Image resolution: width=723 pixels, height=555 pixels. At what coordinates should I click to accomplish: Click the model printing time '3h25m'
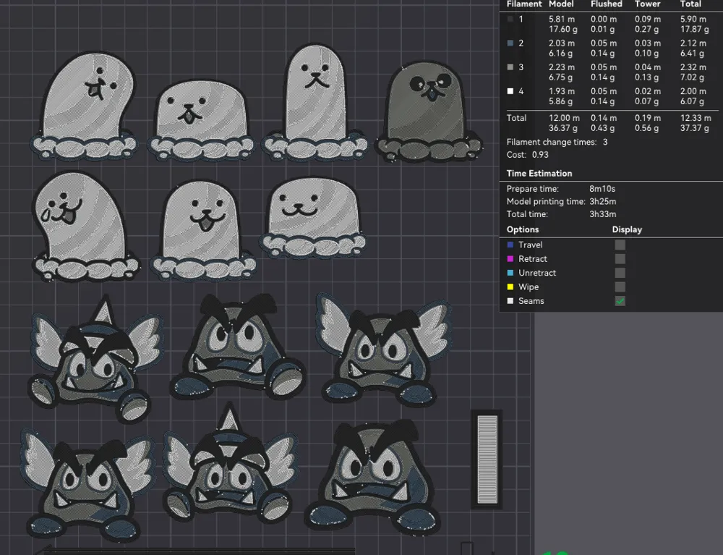603,202
